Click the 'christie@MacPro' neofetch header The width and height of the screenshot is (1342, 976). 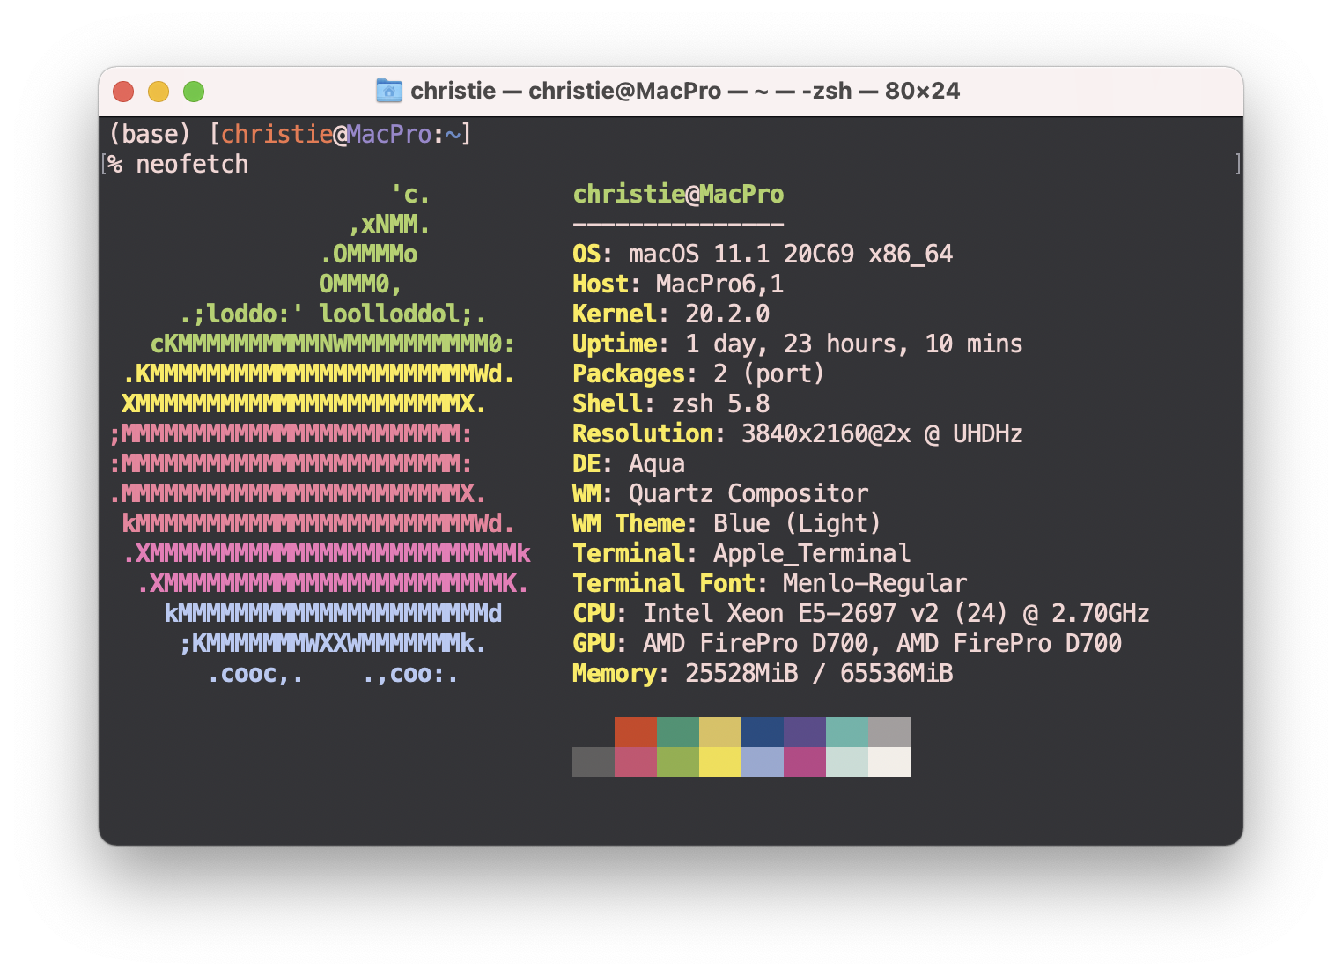point(678,195)
